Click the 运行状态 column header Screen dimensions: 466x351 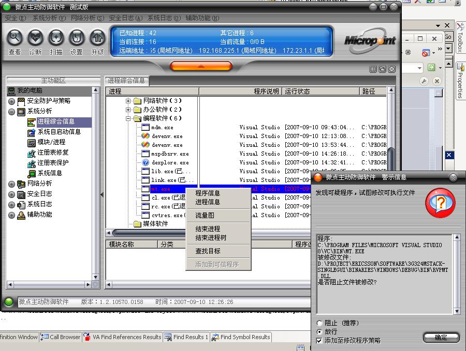321,91
